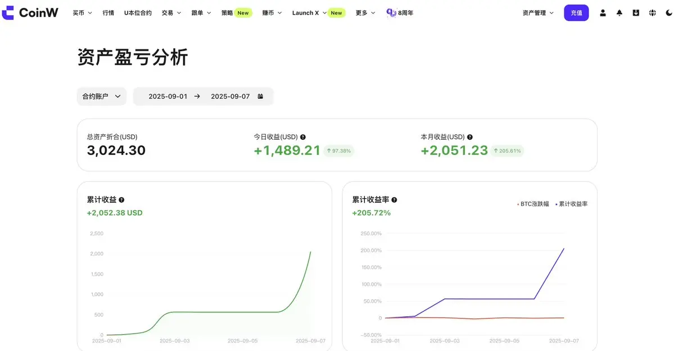This screenshot has height=351, width=674.
Task: Click the +1,489.21 today's profit value
Action: point(287,151)
